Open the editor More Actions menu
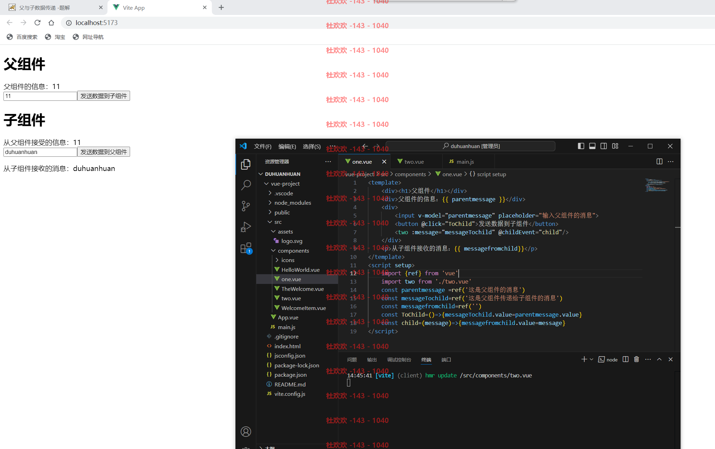Viewport: 715px width, 449px height. [671, 161]
